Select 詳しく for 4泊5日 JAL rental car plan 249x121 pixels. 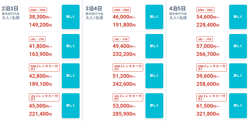tap(238, 106)
